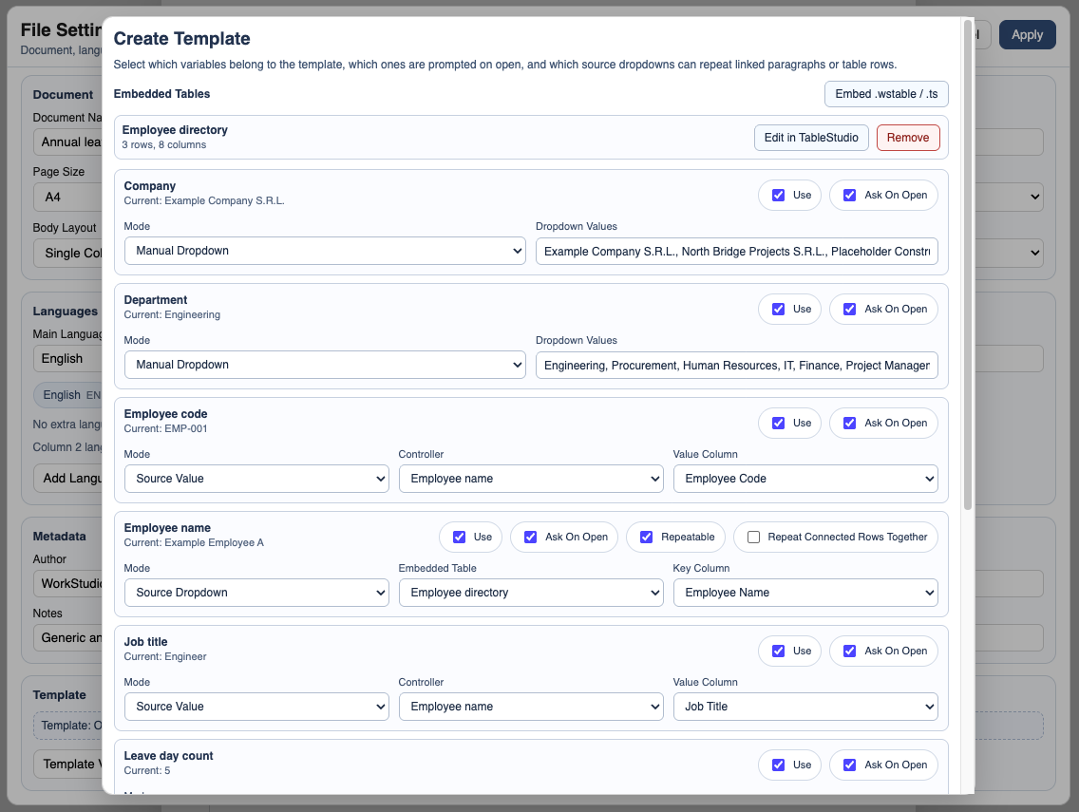Toggle Ask On Open for Employee code

(850, 424)
